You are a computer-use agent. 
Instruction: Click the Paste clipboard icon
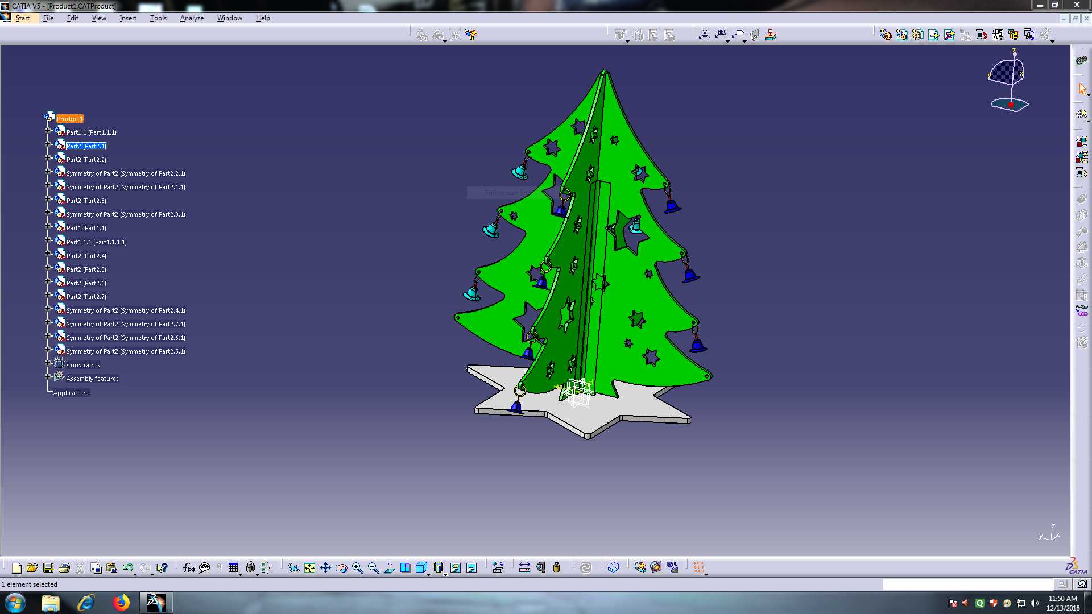point(112,567)
